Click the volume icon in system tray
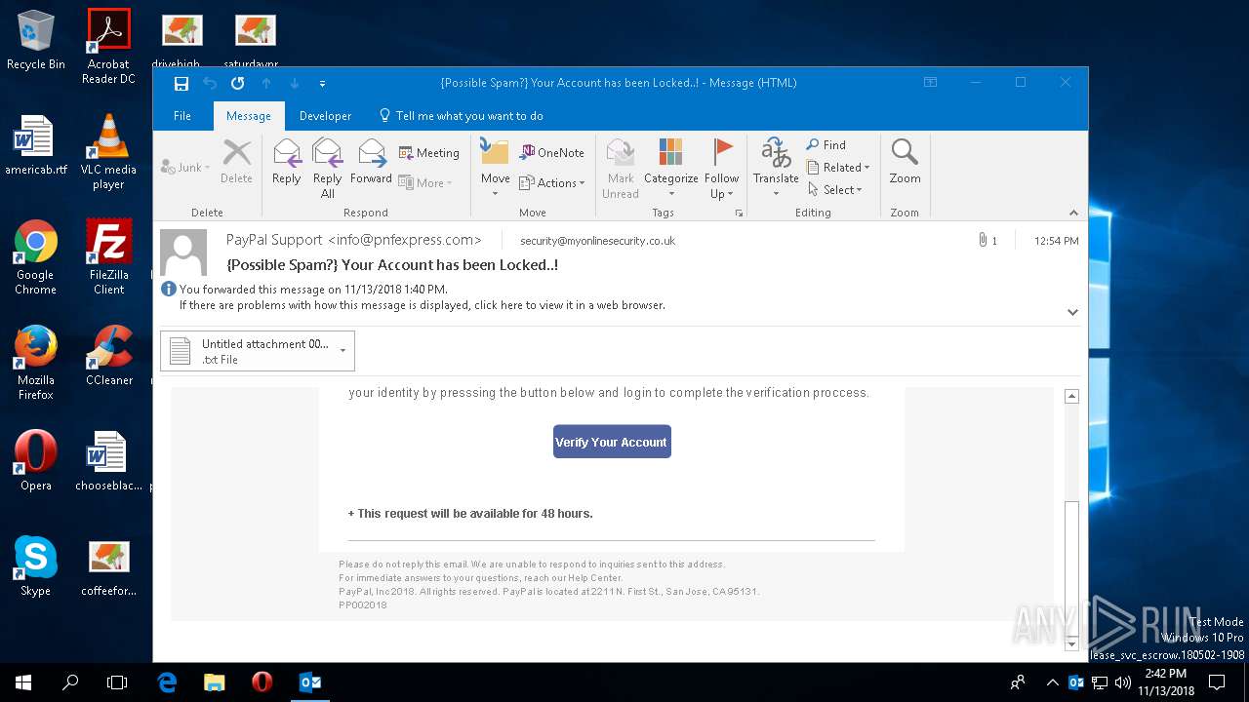The height and width of the screenshot is (702, 1249). [x=1122, y=682]
